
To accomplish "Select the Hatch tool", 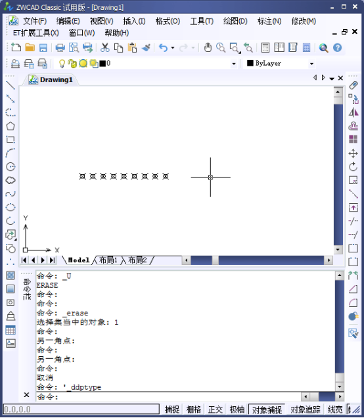I will [11, 275].
